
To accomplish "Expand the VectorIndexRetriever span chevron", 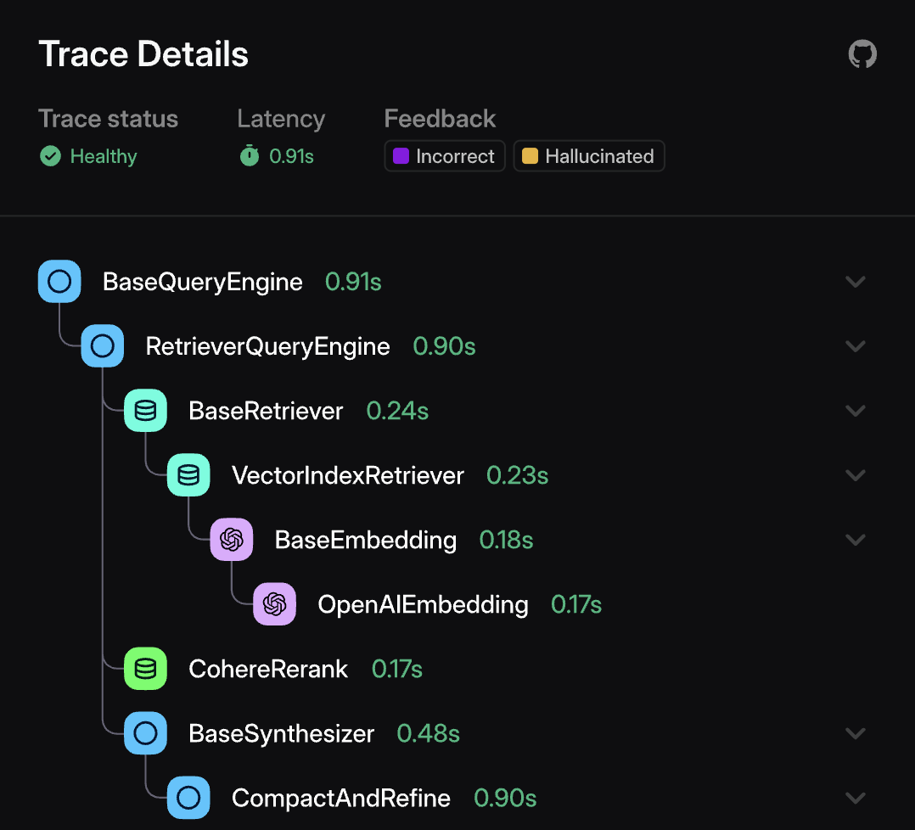I will [x=856, y=475].
